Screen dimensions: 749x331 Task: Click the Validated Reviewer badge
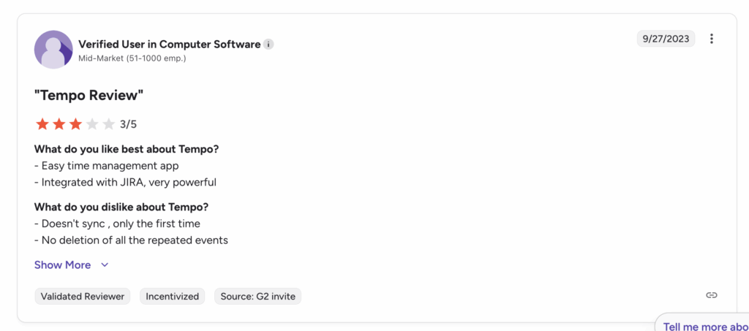click(83, 297)
